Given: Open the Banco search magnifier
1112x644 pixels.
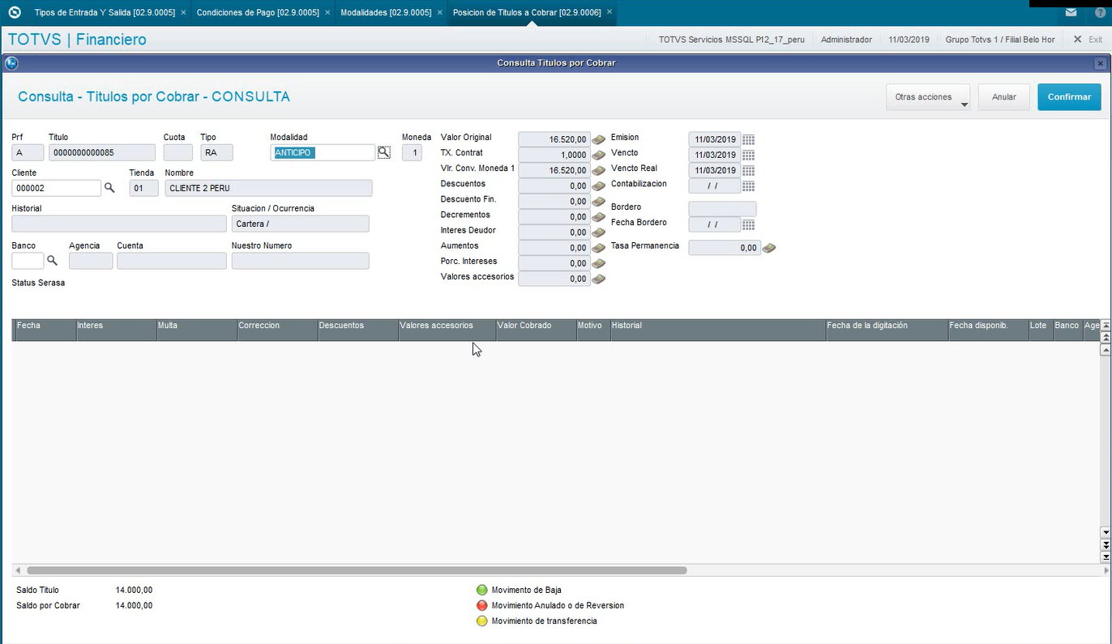Looking at the screenshot, I should click(52, 261).
